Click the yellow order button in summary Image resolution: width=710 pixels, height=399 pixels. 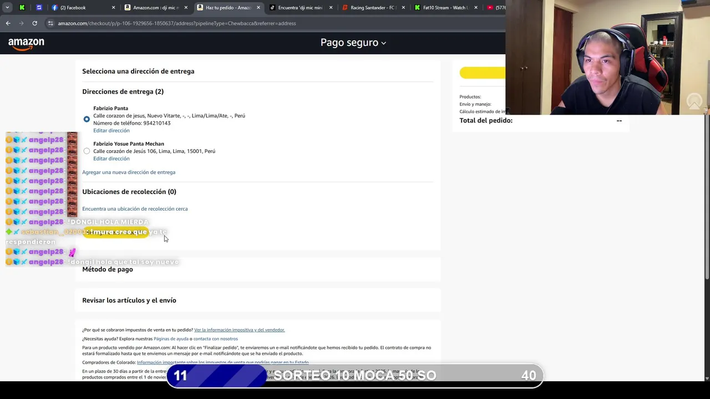[483, 73]
